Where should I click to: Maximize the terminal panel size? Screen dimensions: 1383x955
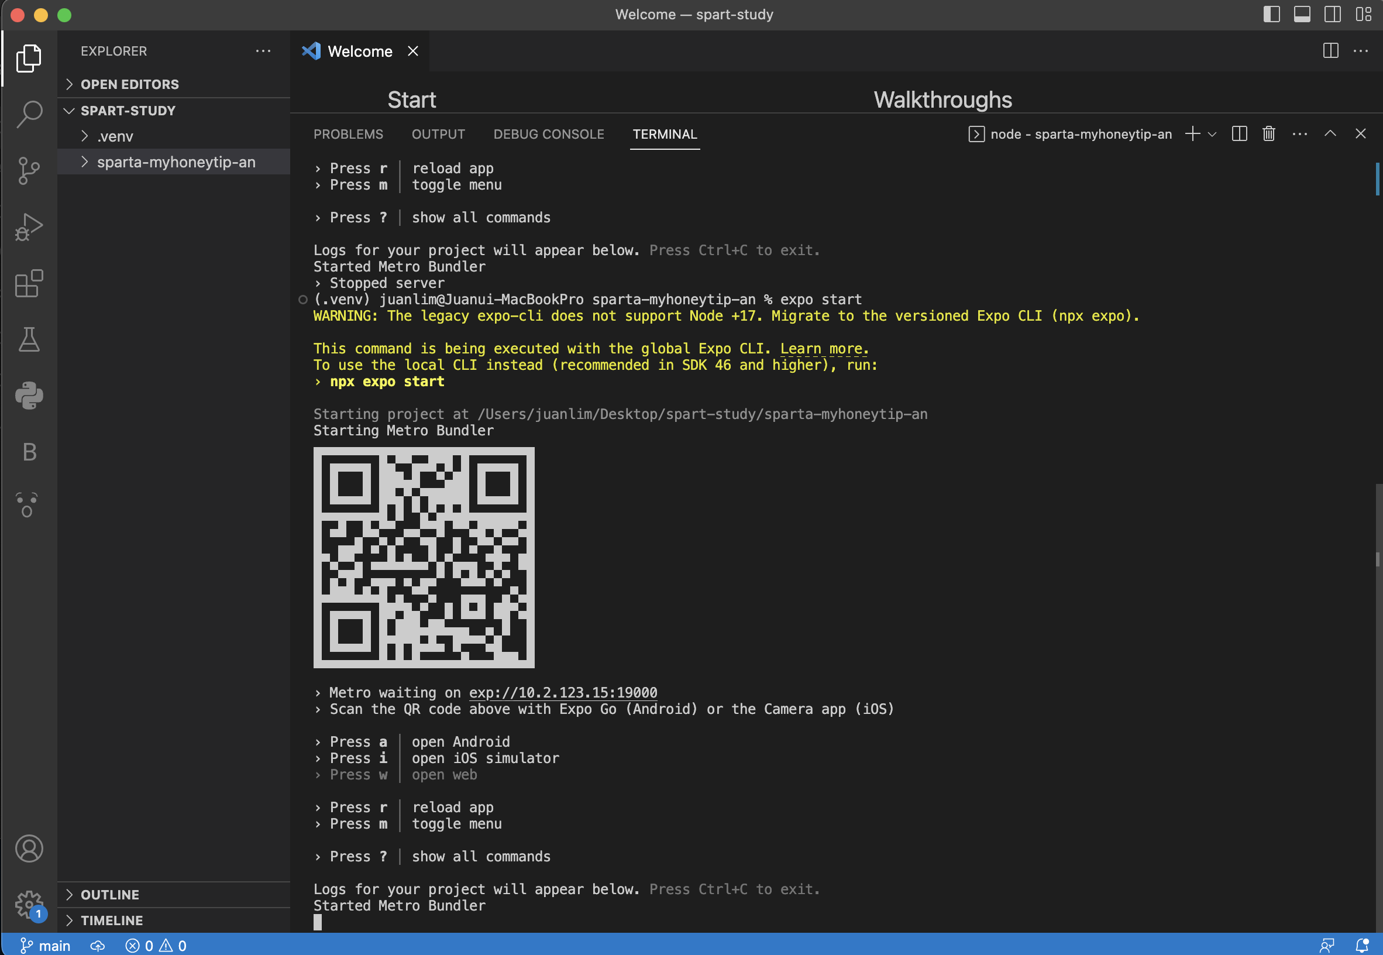point(1330,134)
